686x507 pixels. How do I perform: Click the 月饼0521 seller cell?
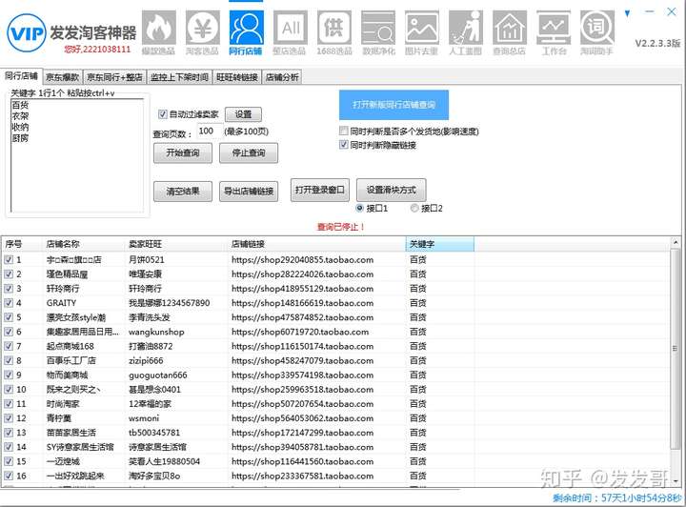[x=146, y=260]
